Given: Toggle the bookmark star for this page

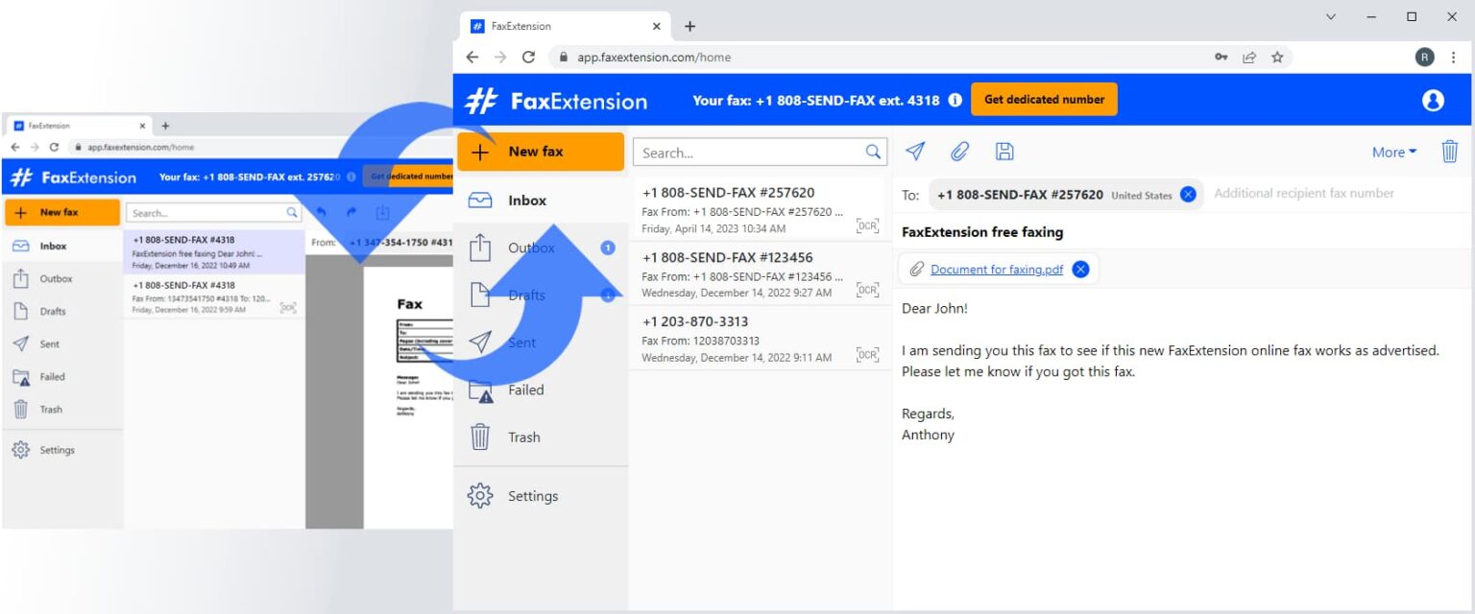Looking at the screenshot, I should point(1277,57).
